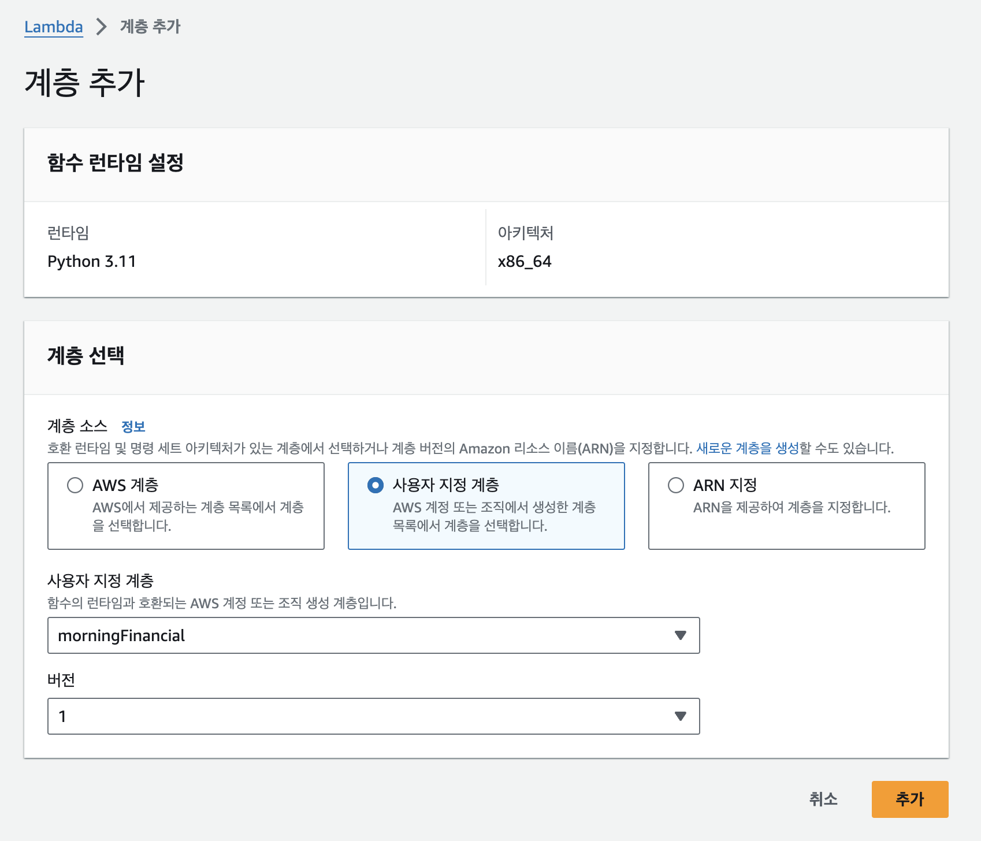Click the x86_64 architecture value
This screenshot has height=841, width=981.
(525, 262)
